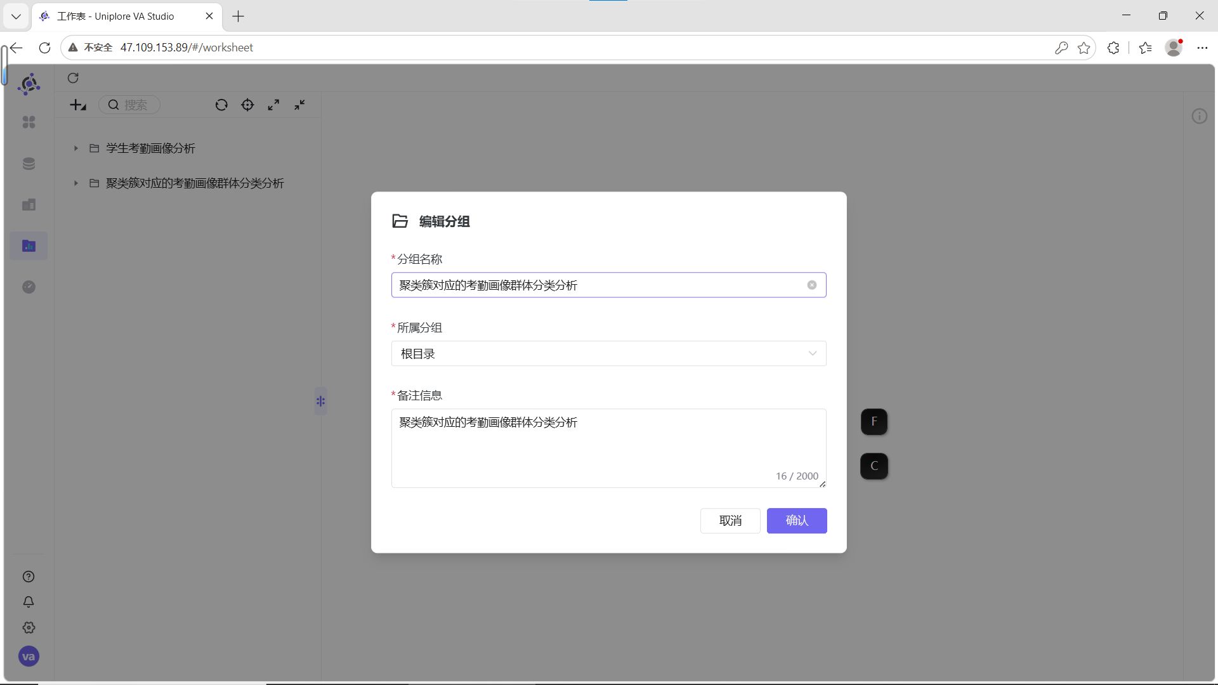
Task: Click the info icon at right edge
Action: pyautogui.click(x=1199, y=116)
